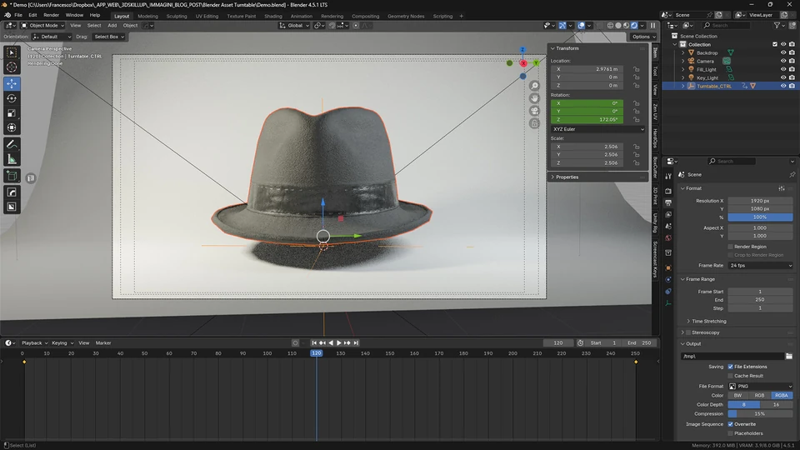Open the Object properties tab icon
Viewport: 800px width, 450px height.
pos(668,267)
